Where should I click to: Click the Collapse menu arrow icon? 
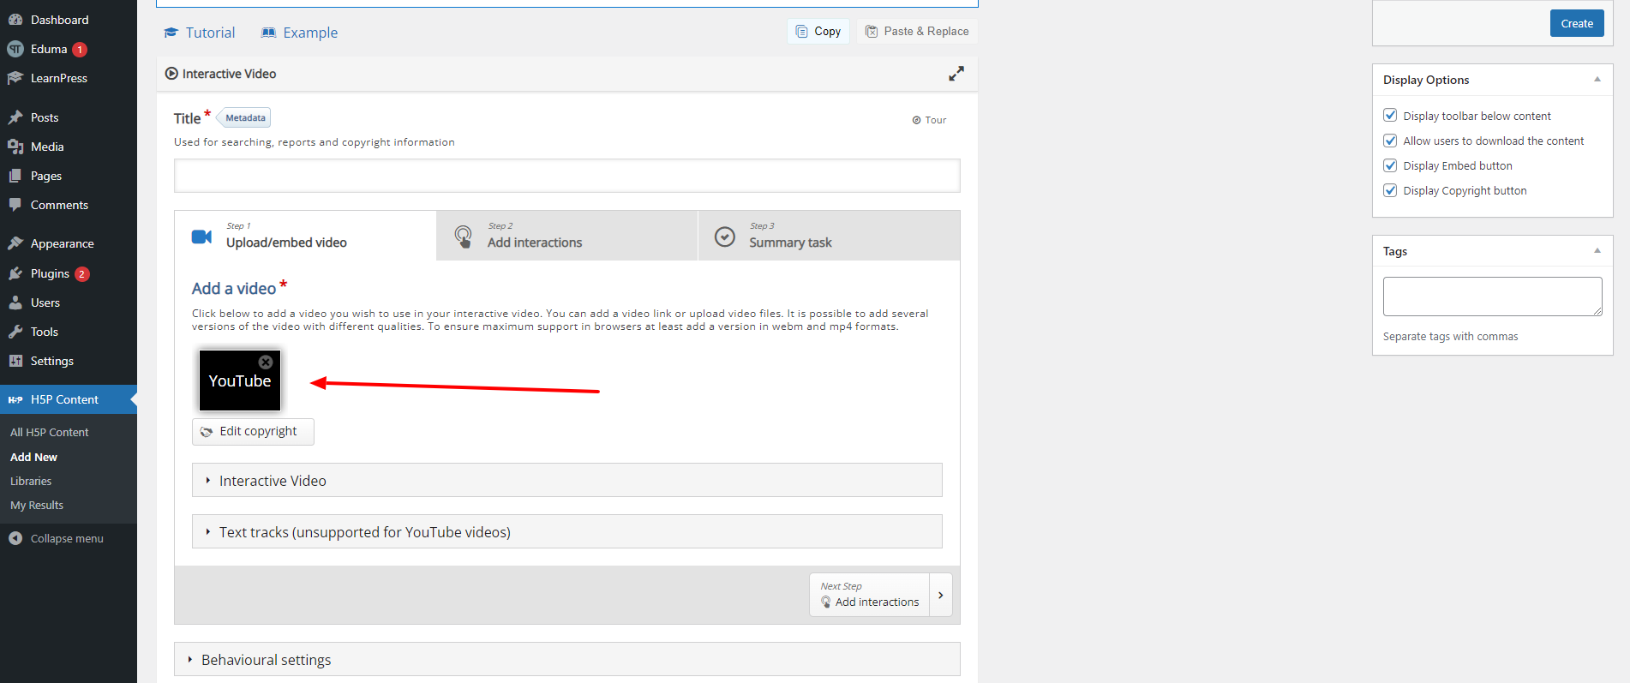[15, 538]
